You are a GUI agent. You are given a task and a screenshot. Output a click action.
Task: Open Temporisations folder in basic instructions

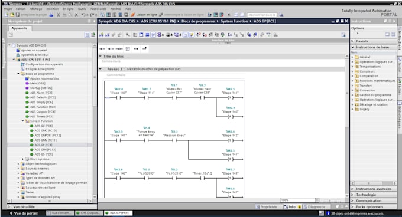click(x=370, y=67)
